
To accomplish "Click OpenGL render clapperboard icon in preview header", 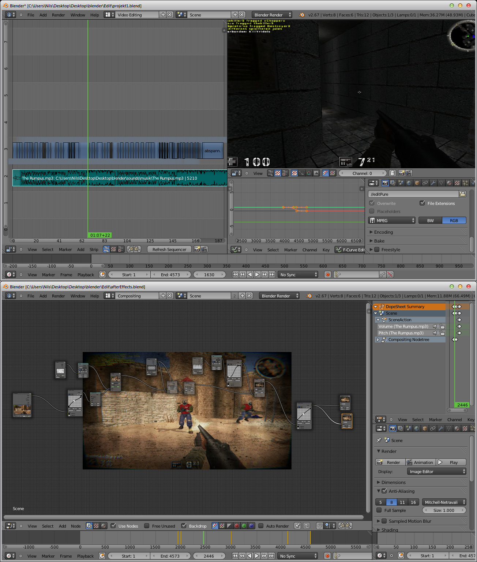I will [409, 173].
